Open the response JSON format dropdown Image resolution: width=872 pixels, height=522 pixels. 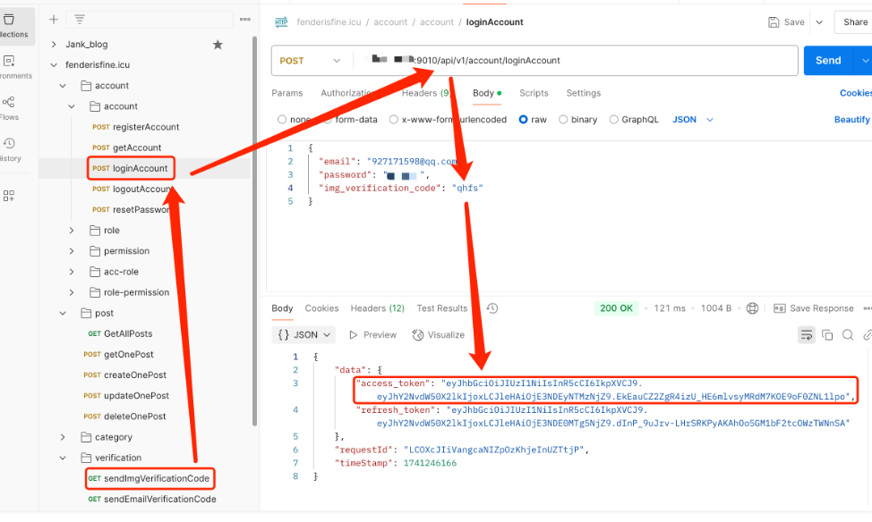click(x=304, y=334)
